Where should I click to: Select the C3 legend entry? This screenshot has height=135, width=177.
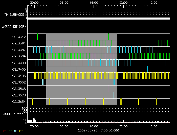(16, 131)
